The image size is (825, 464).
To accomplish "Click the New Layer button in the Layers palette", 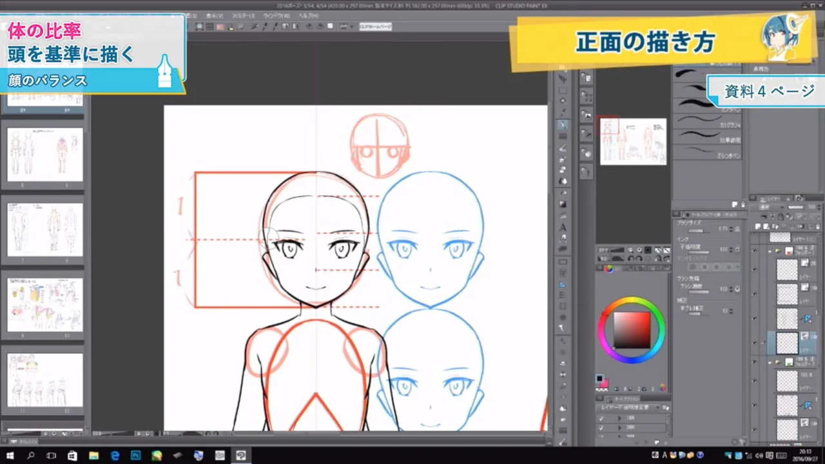I will pyautogui.click(x=758, y=226).
